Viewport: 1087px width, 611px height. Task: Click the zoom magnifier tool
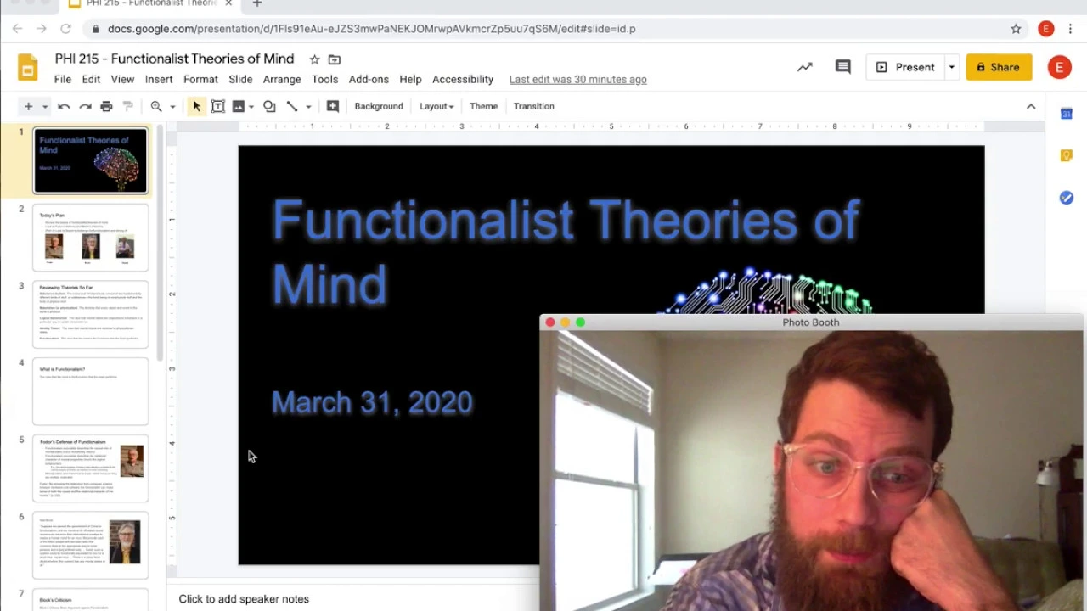point(156,106)
